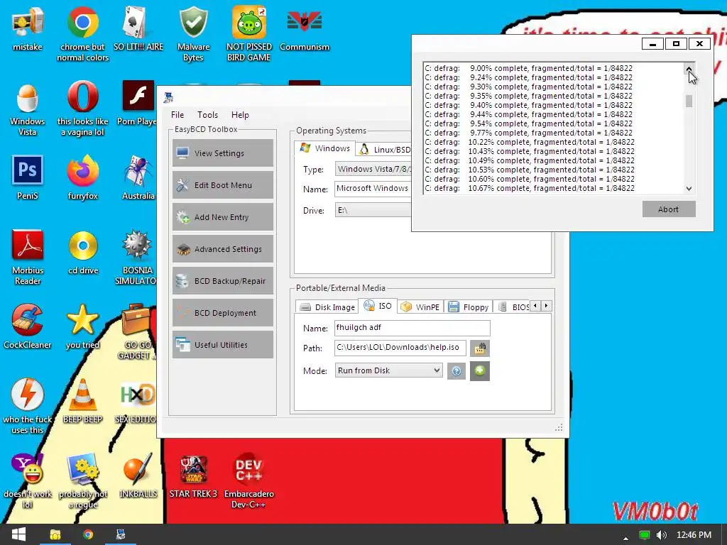Open the 'mistake' desktop icon
Image resolution: width=727 pixels, height=545 pixels.
(28, 29)
